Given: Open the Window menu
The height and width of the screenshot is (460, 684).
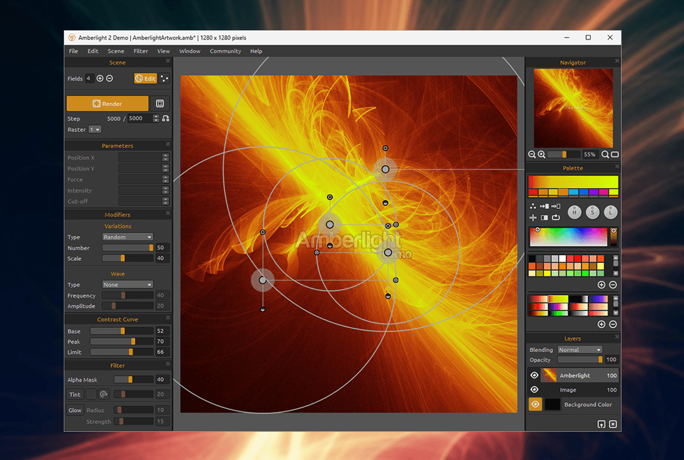Looking at the screenshot, I should [190, 51].
